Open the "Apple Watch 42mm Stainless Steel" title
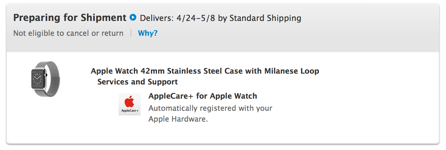 162,71
